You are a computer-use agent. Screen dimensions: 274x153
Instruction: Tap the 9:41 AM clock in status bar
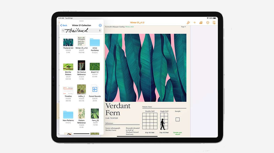coord(61,18)
